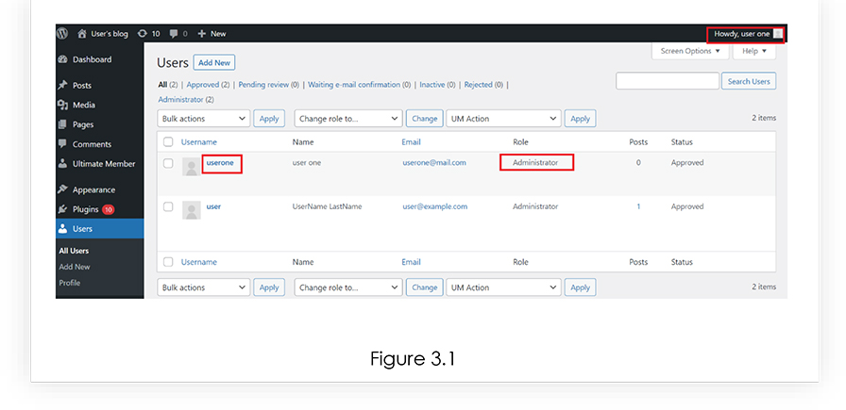
Task: Toggle the select-all checkbox in table header
Action: pos(168,141)
